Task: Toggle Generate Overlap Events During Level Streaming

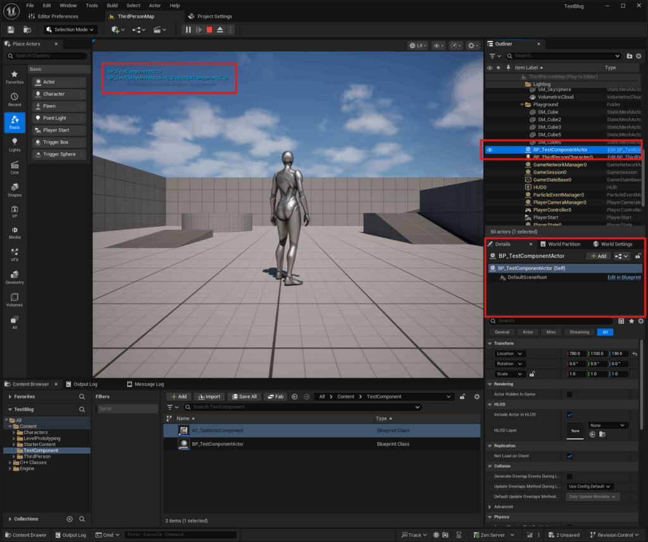Action: [x=570, y=476]
